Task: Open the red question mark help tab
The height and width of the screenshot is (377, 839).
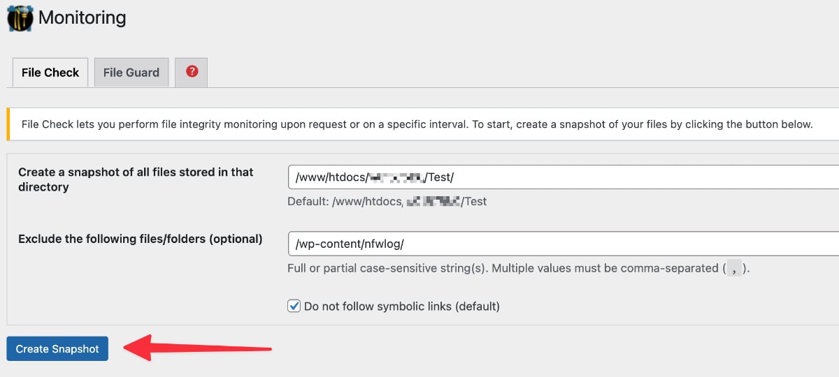Action: pyautogui.click(x=192, y=72)
